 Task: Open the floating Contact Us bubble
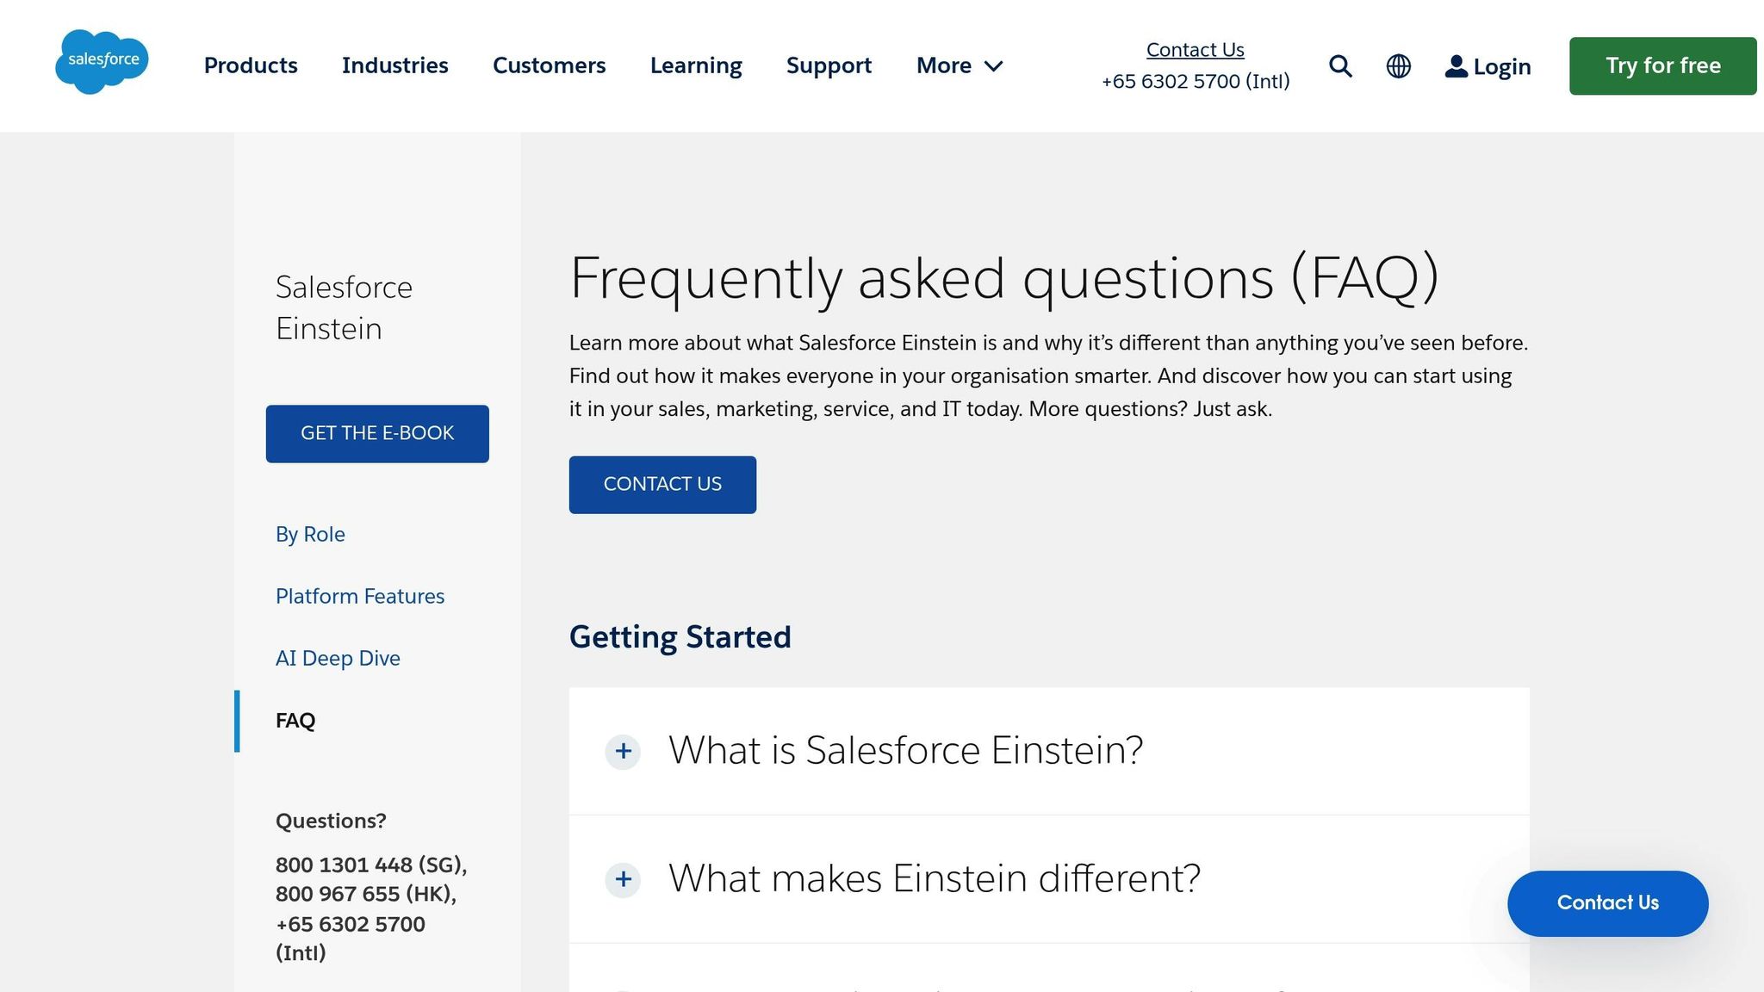(x=1607, y=903)
